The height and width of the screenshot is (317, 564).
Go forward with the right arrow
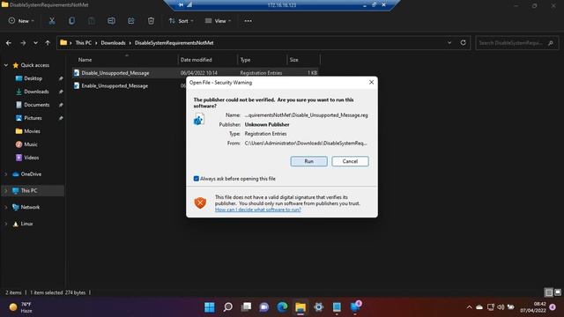(x=23, y=43)
